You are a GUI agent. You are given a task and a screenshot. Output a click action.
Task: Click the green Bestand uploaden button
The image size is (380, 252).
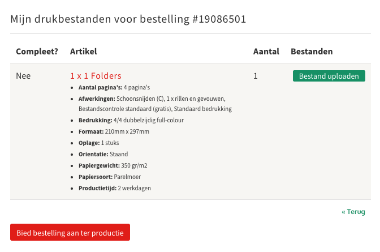329,76
